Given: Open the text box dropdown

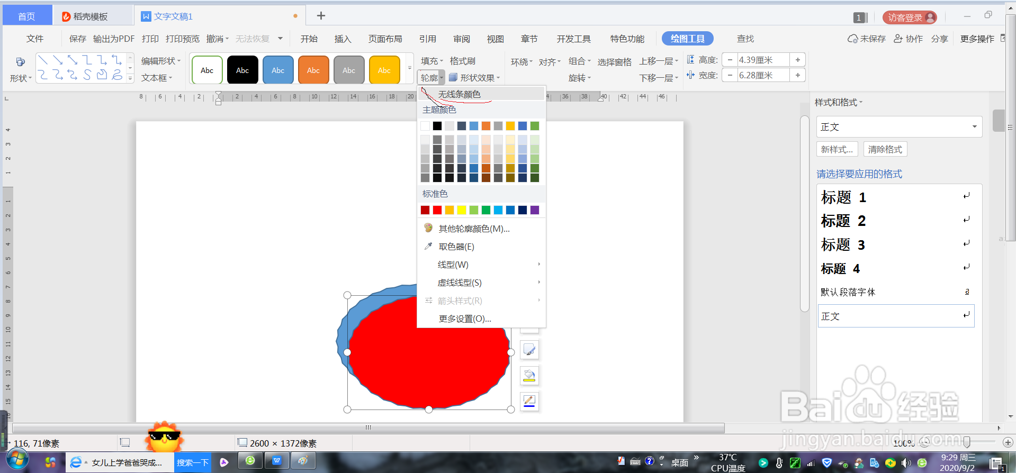Looking at the screenshot, I should click(x=157, y=78).
